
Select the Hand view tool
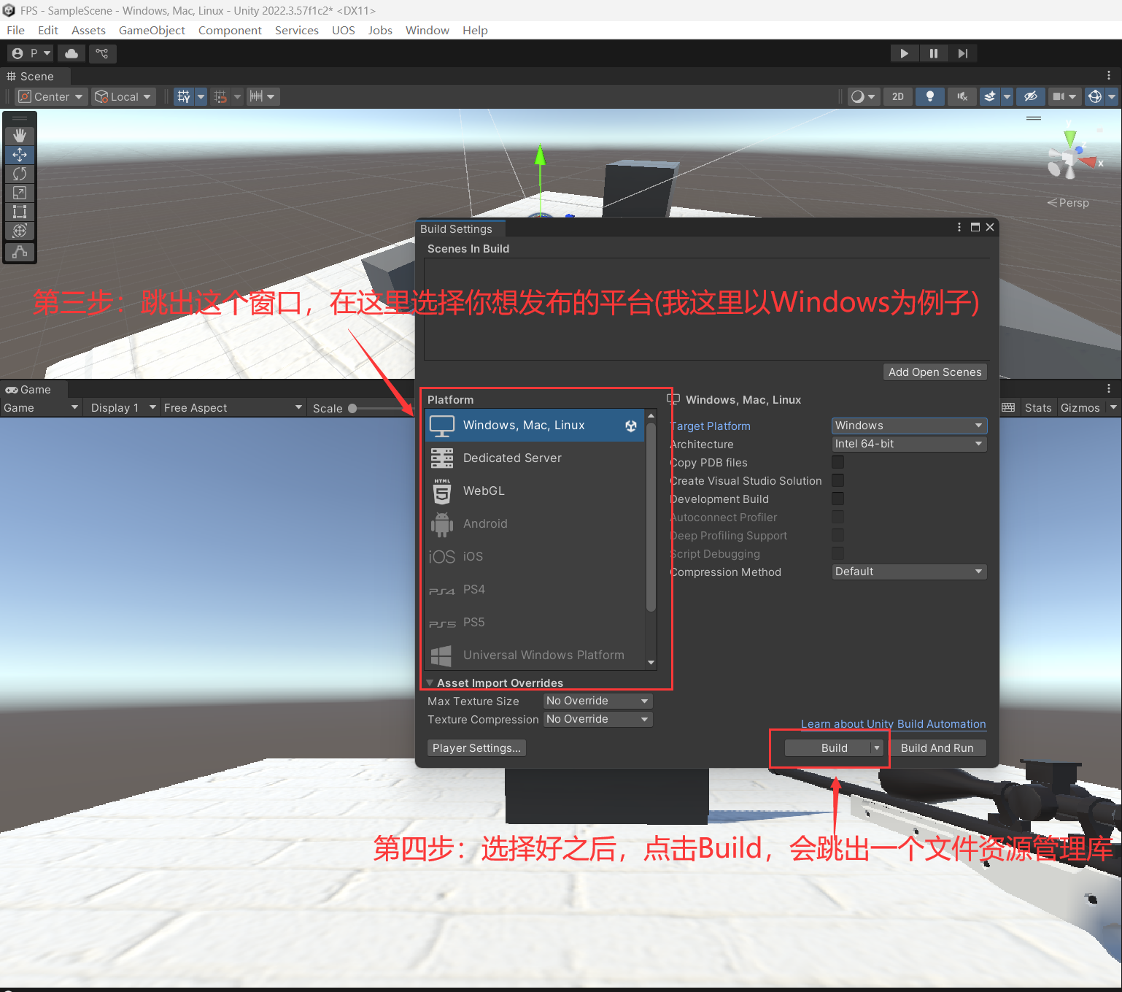(x=20, y=136)
